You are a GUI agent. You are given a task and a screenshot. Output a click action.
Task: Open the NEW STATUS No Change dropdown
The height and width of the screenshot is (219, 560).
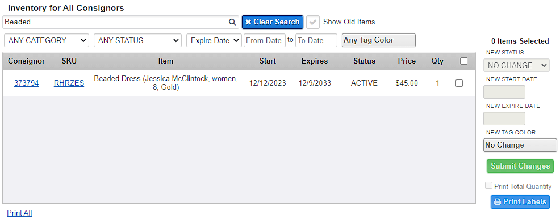click(516, 65)
